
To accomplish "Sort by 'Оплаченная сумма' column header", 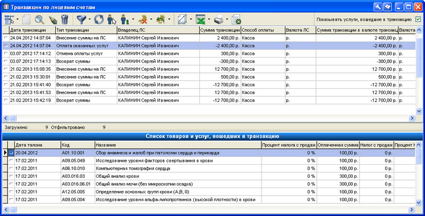I will 338,145.
